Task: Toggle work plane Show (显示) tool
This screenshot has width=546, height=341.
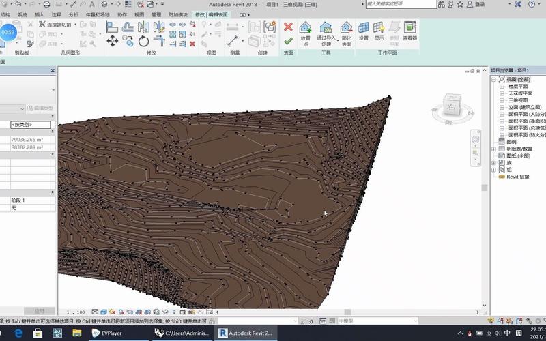Action: click(x=379, y=31)
